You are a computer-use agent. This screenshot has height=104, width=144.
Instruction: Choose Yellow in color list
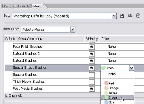pyautogui.click(x=117, y=93)
